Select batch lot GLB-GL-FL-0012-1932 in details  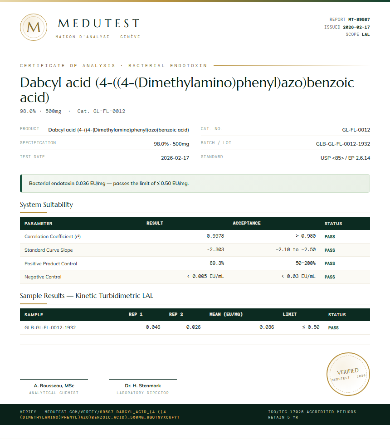(343, 144)
